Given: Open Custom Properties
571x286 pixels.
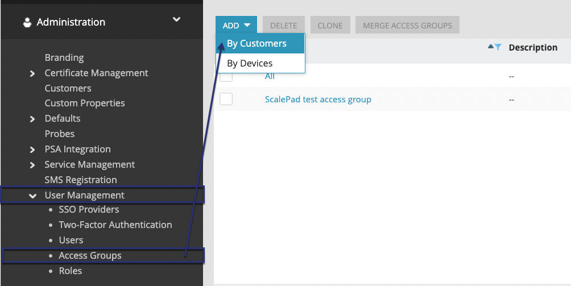Looking at the screenshot, I should click(85, 103).
